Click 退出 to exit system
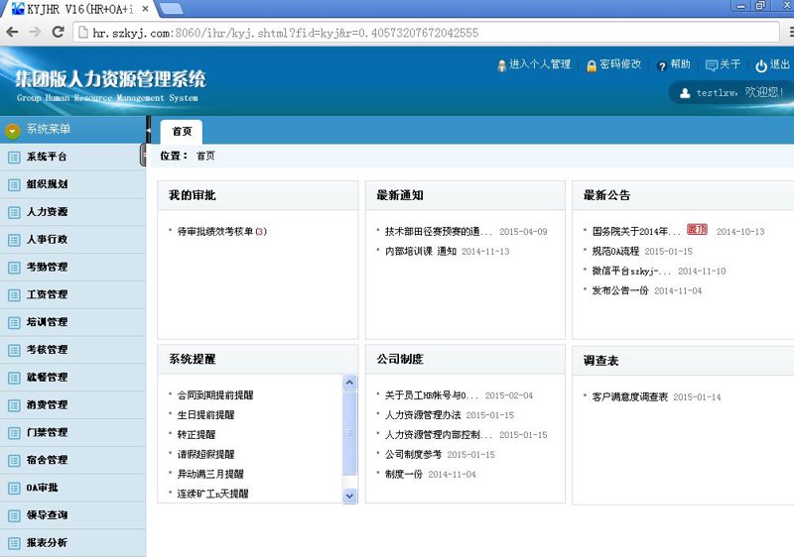The image size is (794, 557). (779, 64)
